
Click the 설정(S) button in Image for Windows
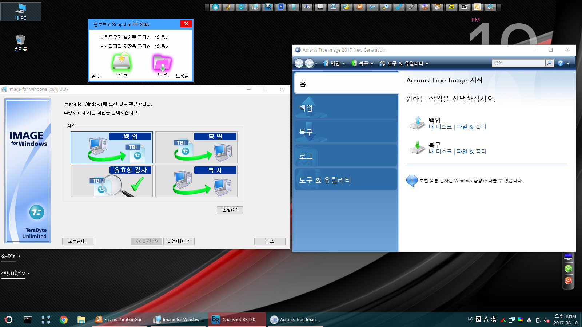point(230,210)
